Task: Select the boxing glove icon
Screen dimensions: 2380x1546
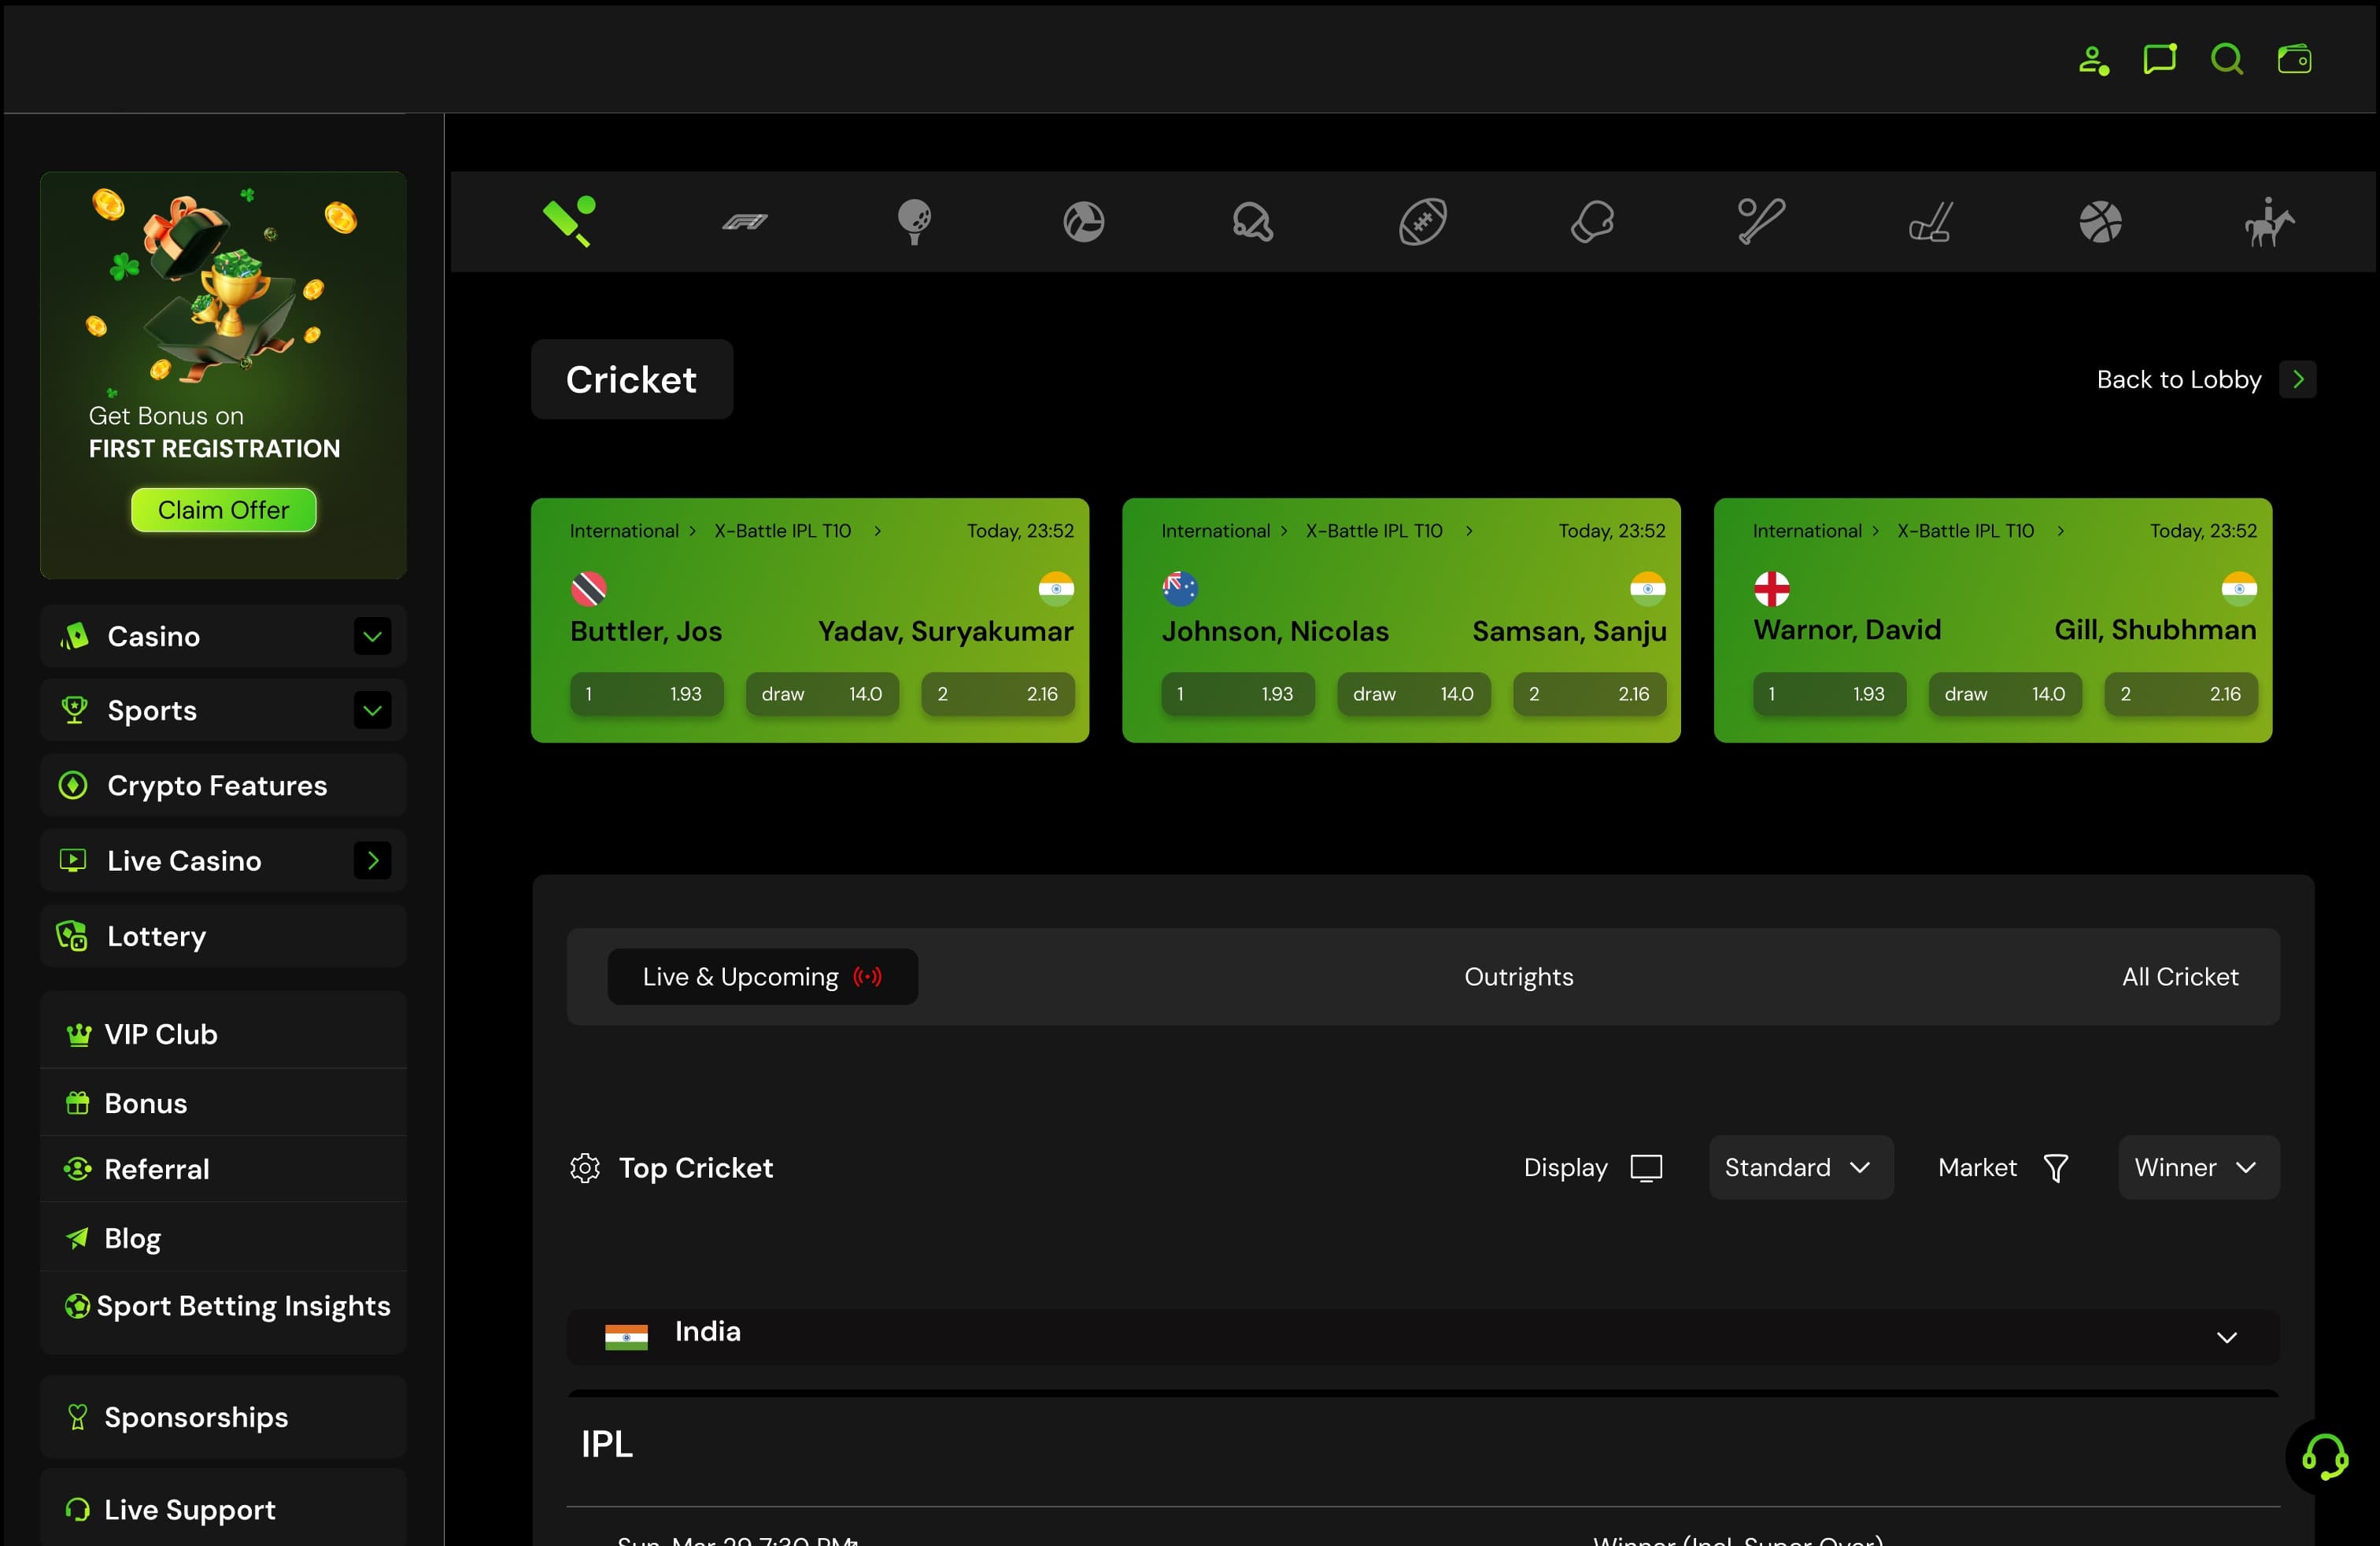Action: click(x=1592, y=221)
